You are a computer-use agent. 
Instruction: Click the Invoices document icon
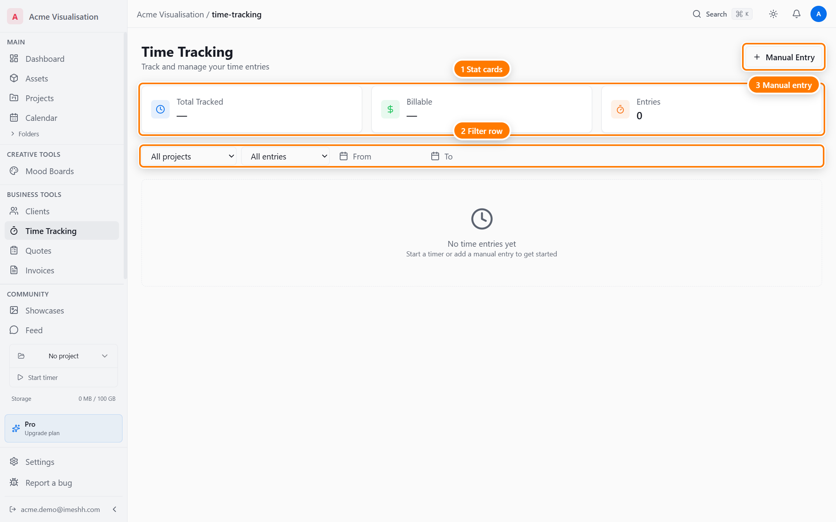14,270
